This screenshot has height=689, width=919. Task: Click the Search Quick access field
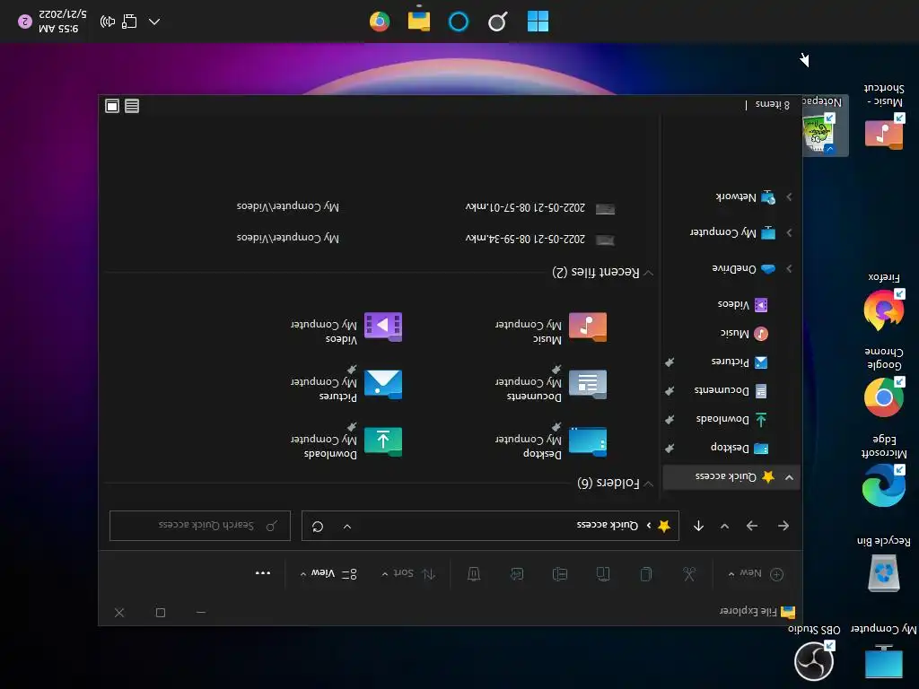[x=200, y=526]
